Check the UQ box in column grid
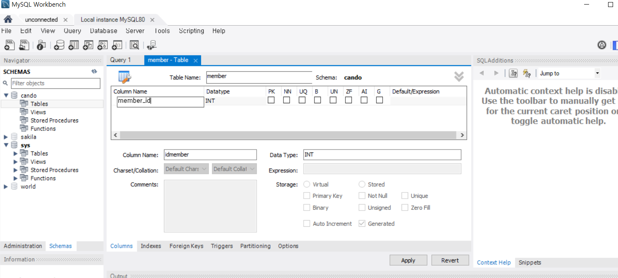The image size is (618, 278). [302, 100]
